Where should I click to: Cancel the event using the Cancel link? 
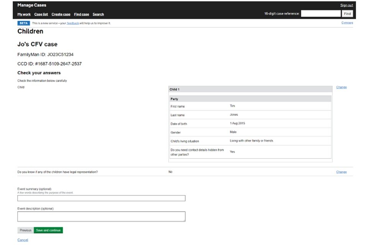click(x=23, y=240)
